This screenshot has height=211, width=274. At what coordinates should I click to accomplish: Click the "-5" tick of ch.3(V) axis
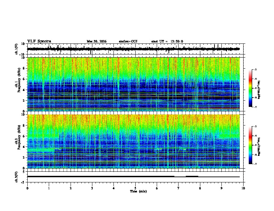coord(24,182)
